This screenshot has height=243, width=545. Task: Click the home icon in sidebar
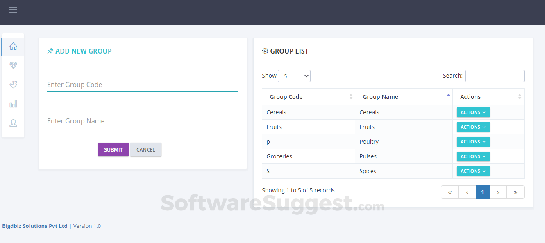13,47
